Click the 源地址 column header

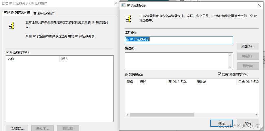coord(216,82)
